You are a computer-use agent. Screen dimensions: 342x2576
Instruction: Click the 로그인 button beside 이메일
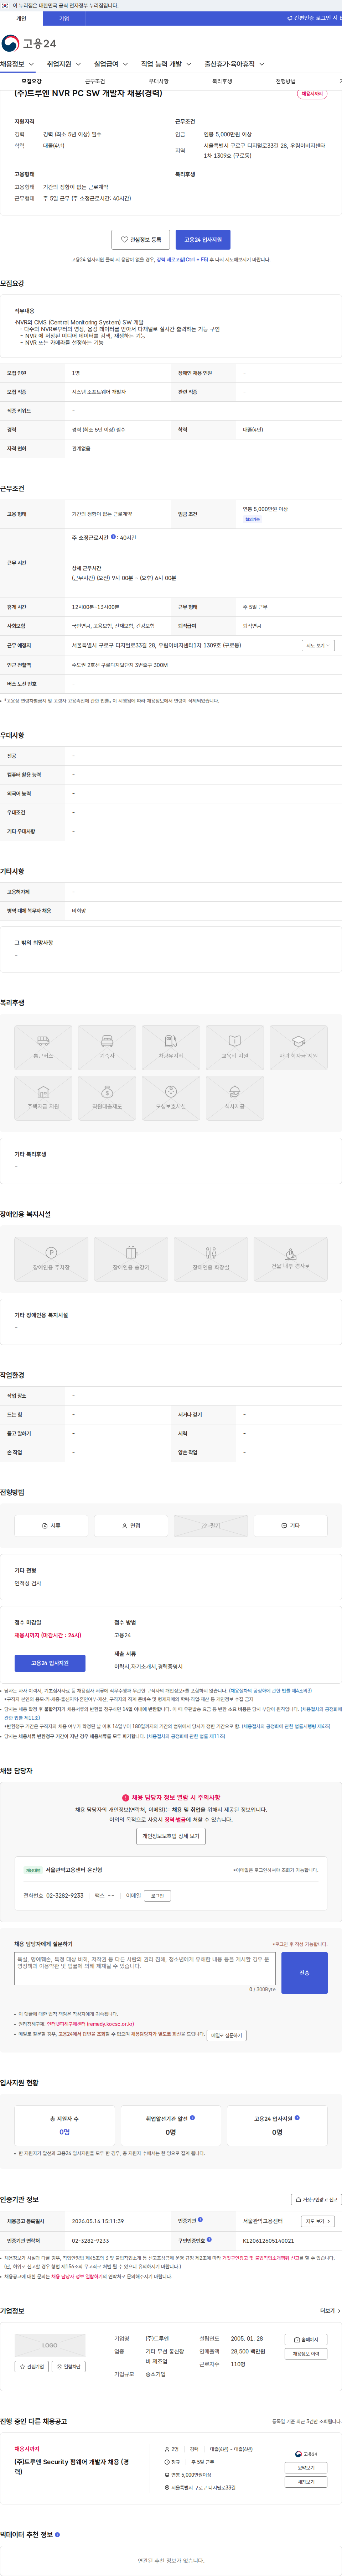[x=158, y=1895]
